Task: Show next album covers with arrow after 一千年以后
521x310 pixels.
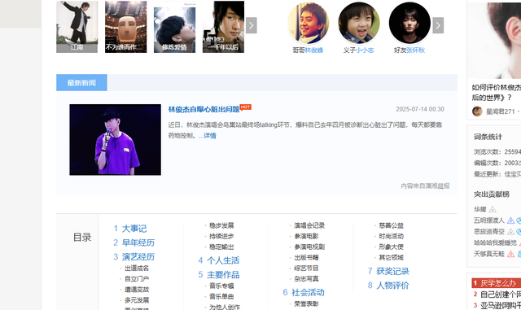Action: tap(252, 25)
